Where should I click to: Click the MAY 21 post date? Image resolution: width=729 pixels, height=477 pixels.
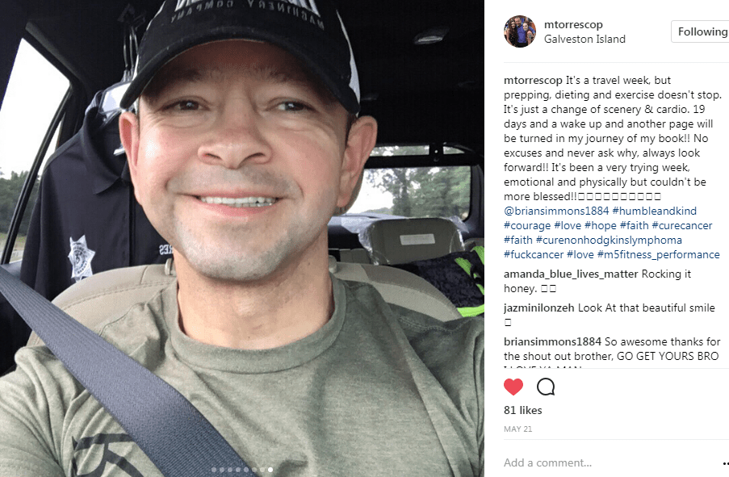(x=518, y=429)
